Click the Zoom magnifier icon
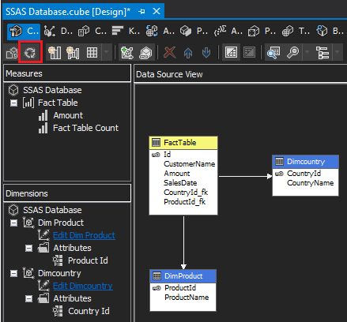Screen dimensions: 347x322 tap(292, 52)
